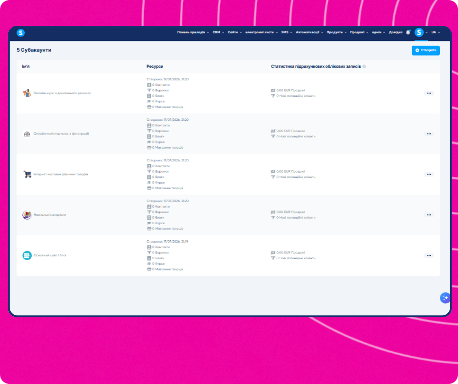This screenshot has height=384, width=458.
Task: Expand the адмін dropdown menu
Action: (x=378, y=32)
